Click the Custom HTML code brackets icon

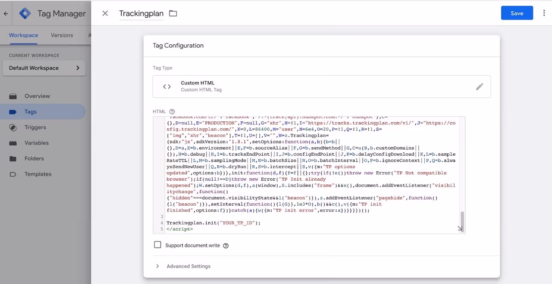[167, 86]
